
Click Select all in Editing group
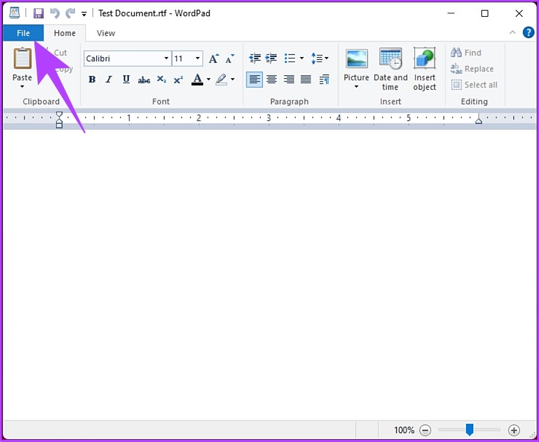[x=474, y=85]
